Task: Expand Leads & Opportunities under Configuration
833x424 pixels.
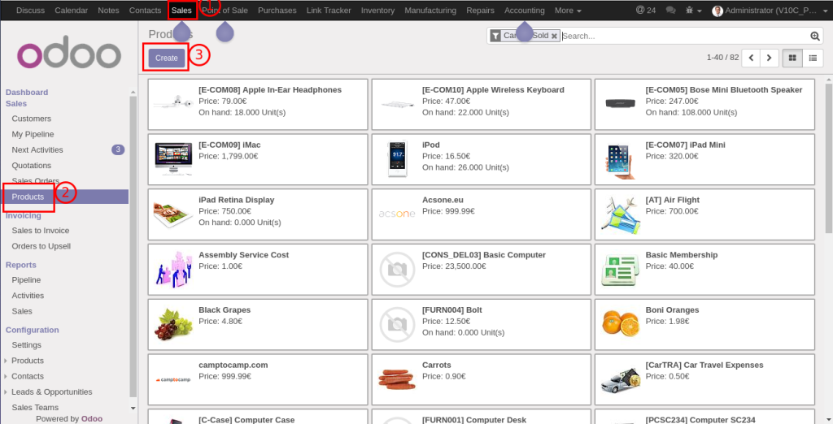Action: point(52,392)
